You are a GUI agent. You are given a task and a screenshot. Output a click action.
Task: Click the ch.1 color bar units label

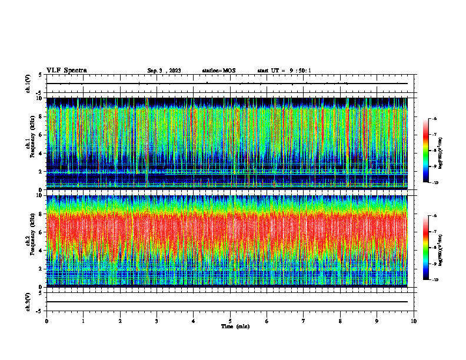[441, 154]
